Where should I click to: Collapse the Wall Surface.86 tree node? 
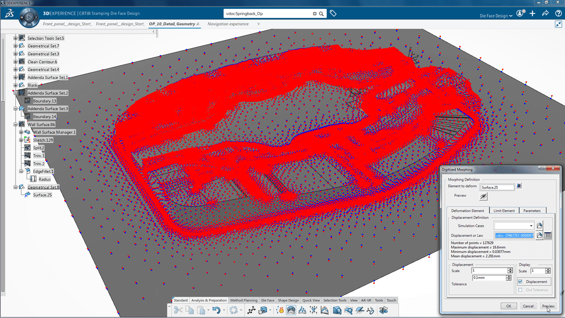[x=16, y=125]
